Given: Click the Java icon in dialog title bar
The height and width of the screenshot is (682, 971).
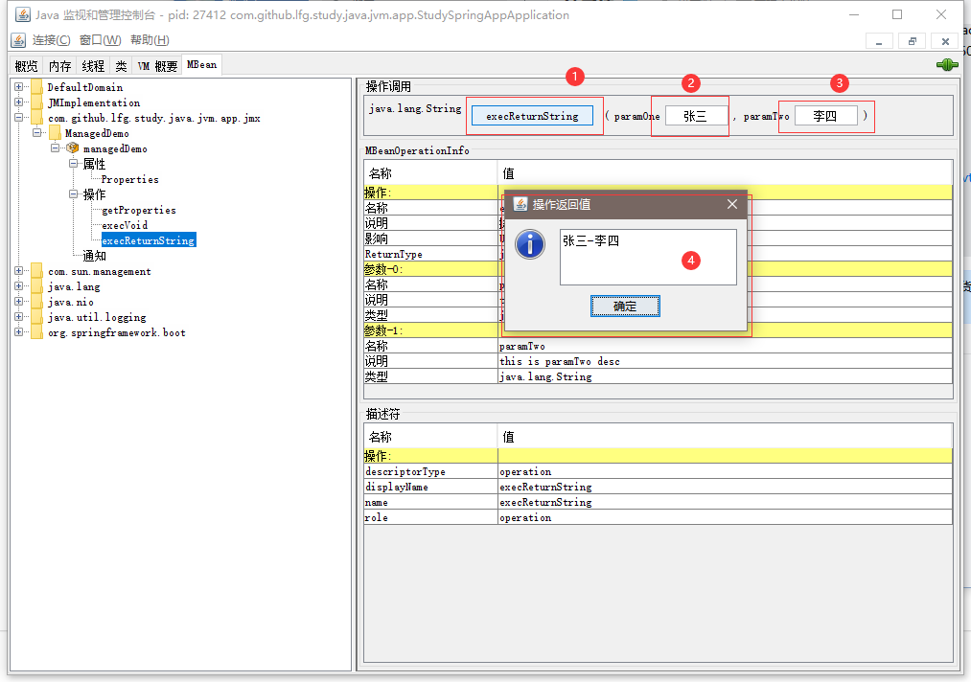Looking at the screenshot, I should (x=520, y=204).
